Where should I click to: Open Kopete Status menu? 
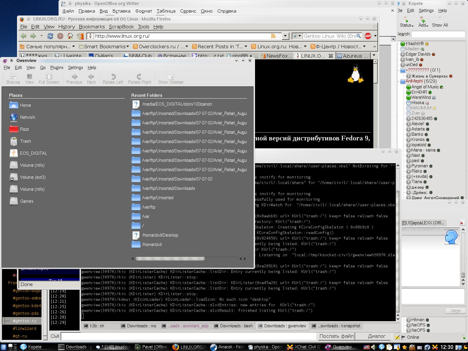point(407,22)
